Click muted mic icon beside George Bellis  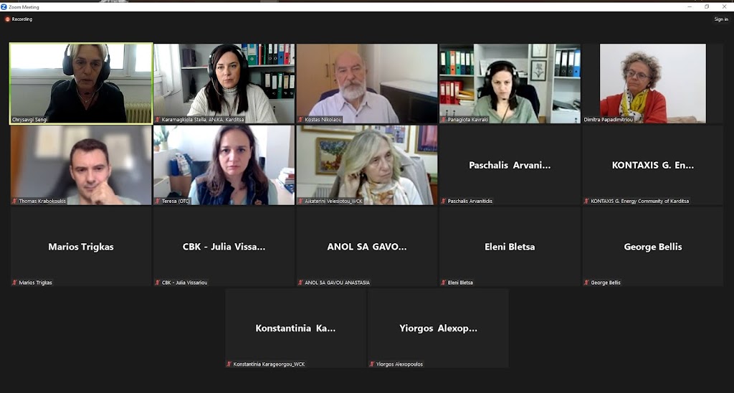coord(586,283)
